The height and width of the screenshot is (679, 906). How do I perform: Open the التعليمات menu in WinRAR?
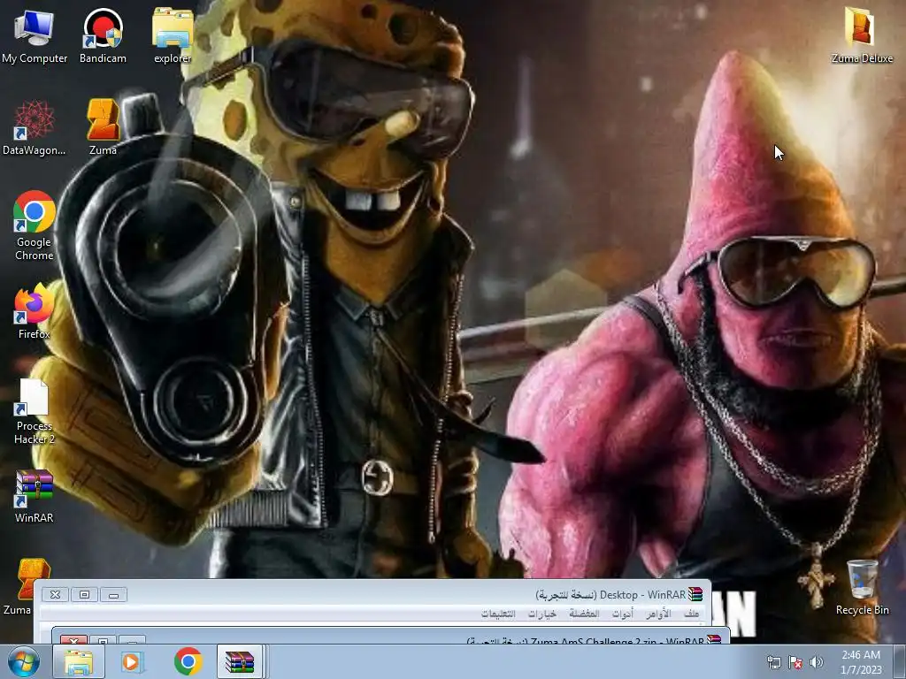(498, 614)
